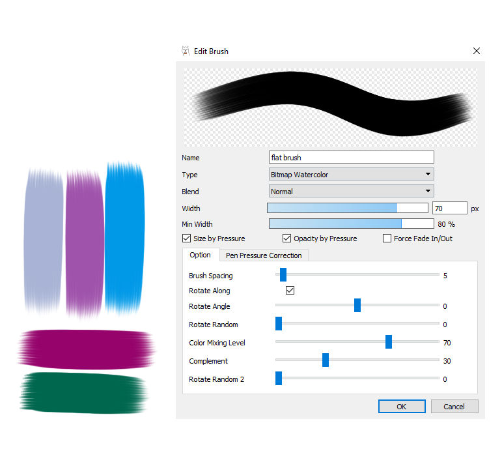Click the Complement value 30

[447, 361]
